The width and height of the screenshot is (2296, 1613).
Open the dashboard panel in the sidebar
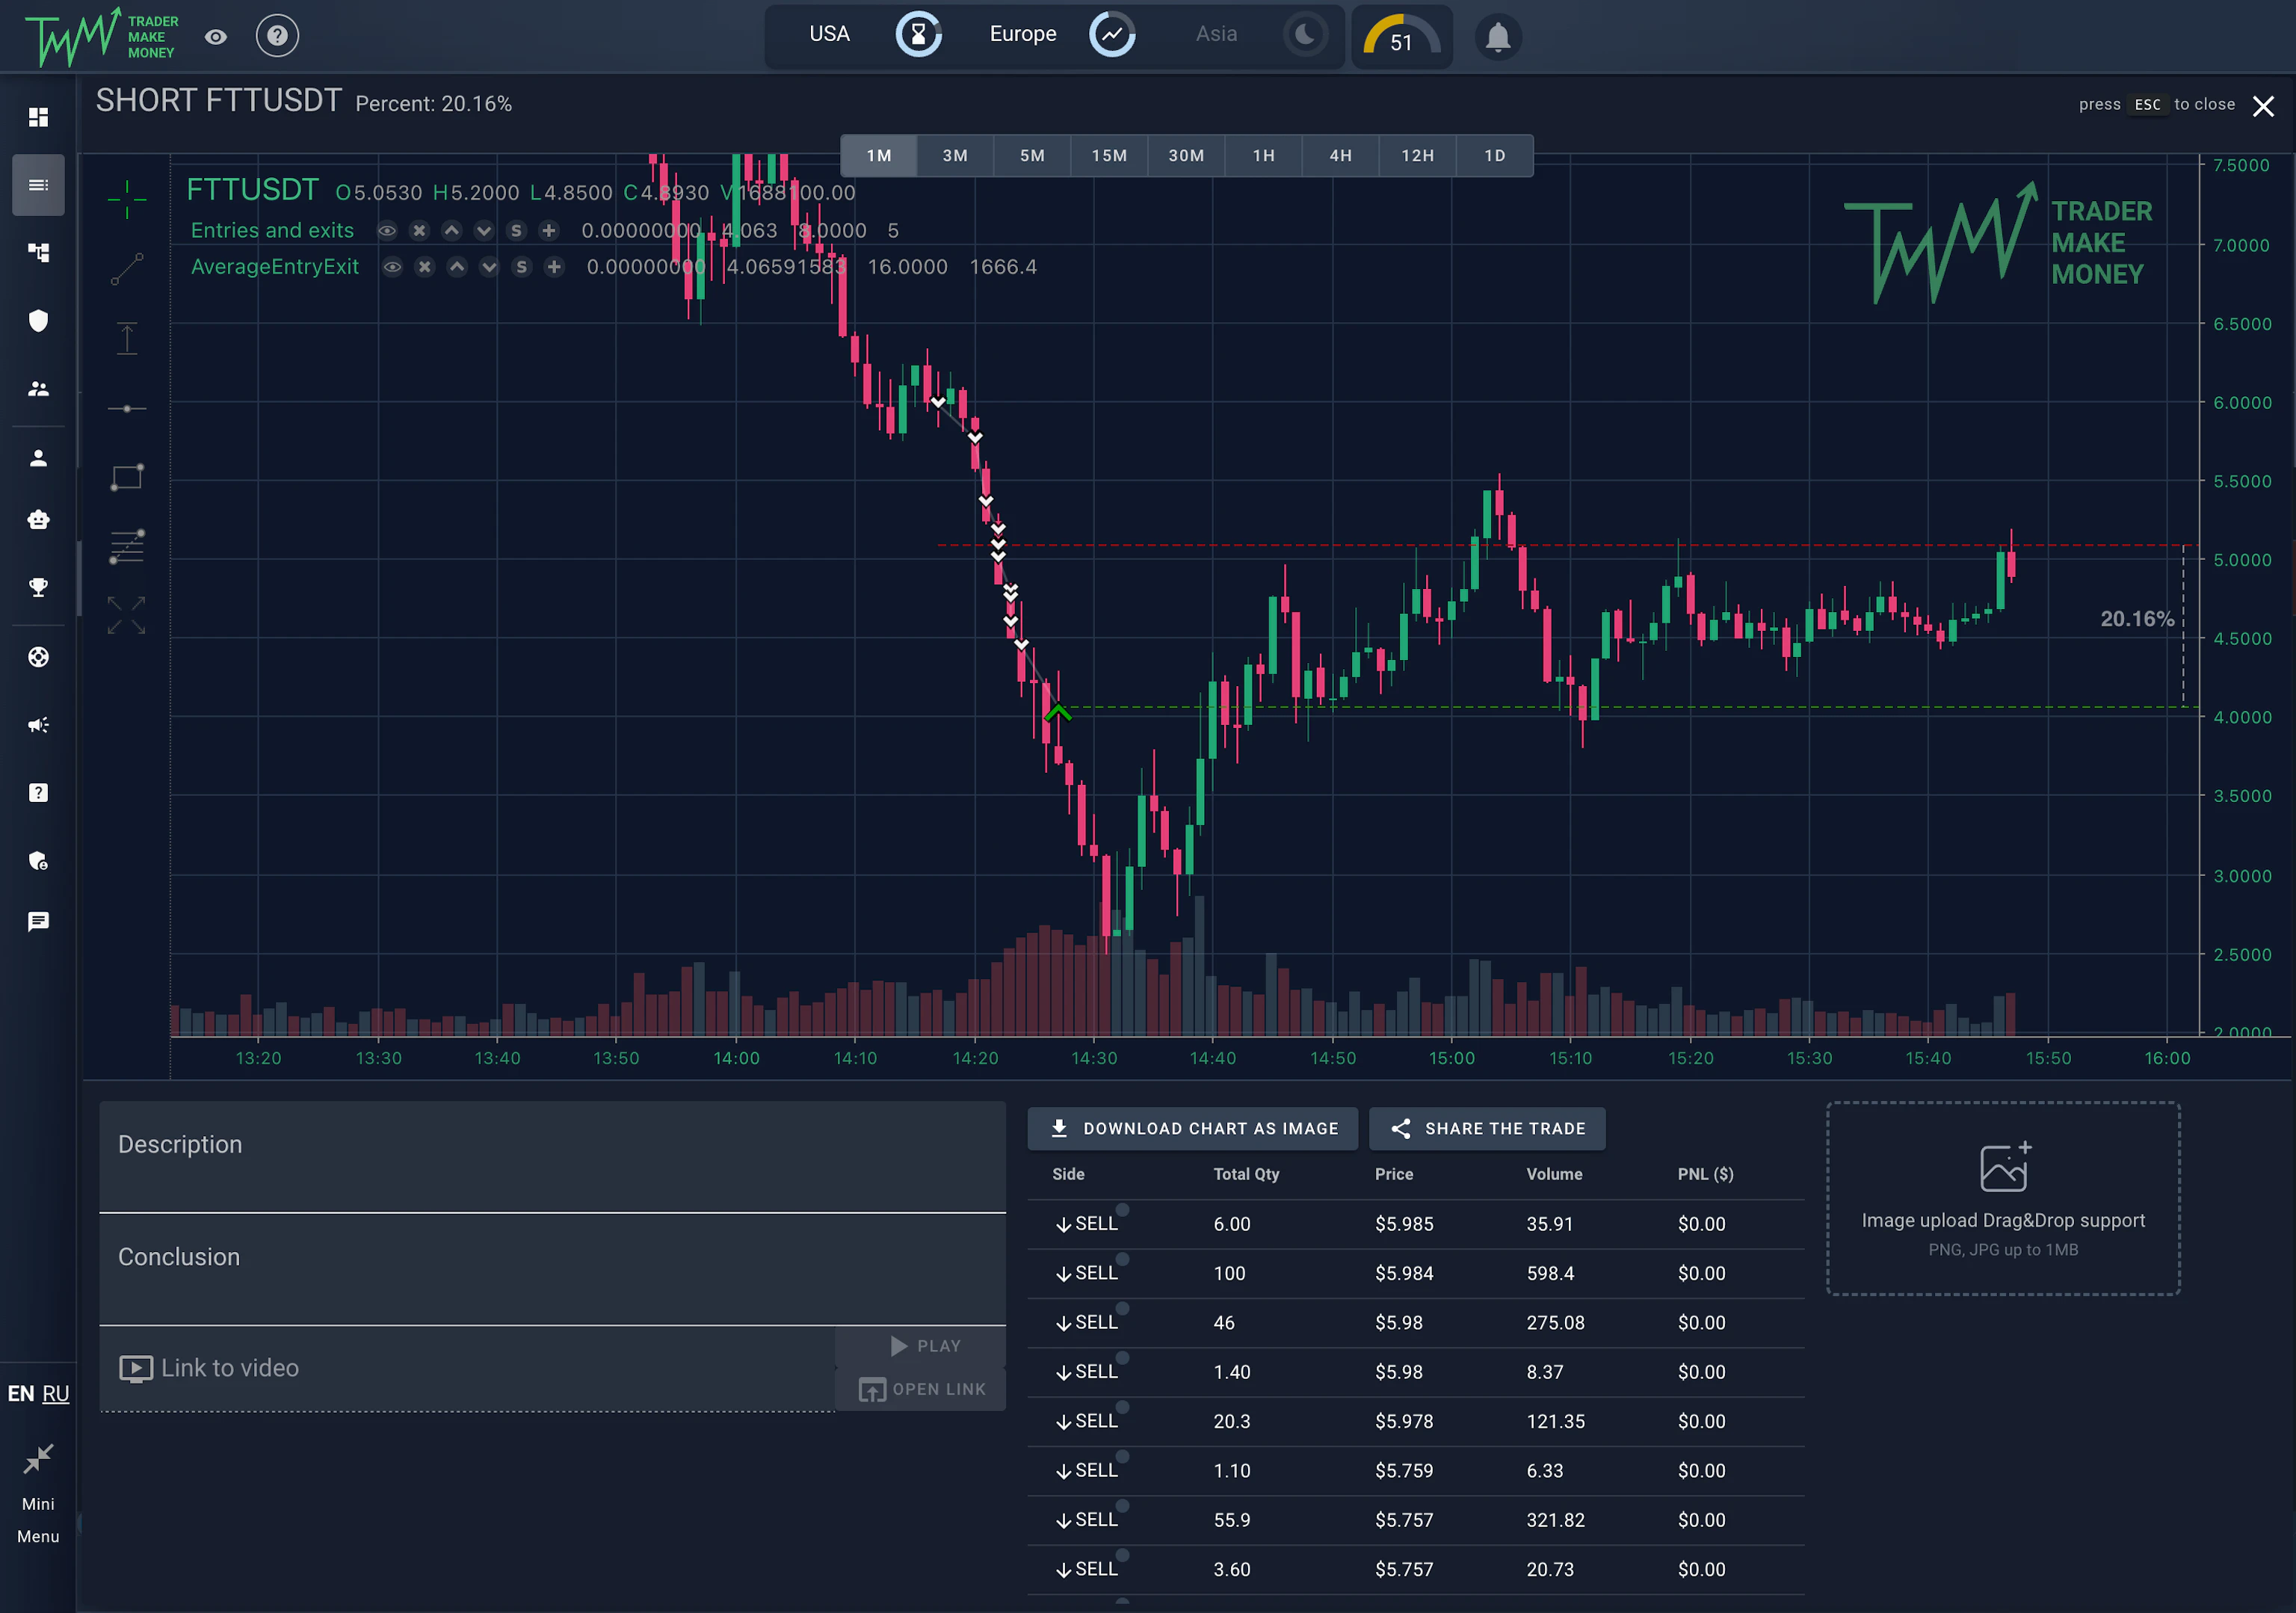[38, 117]
